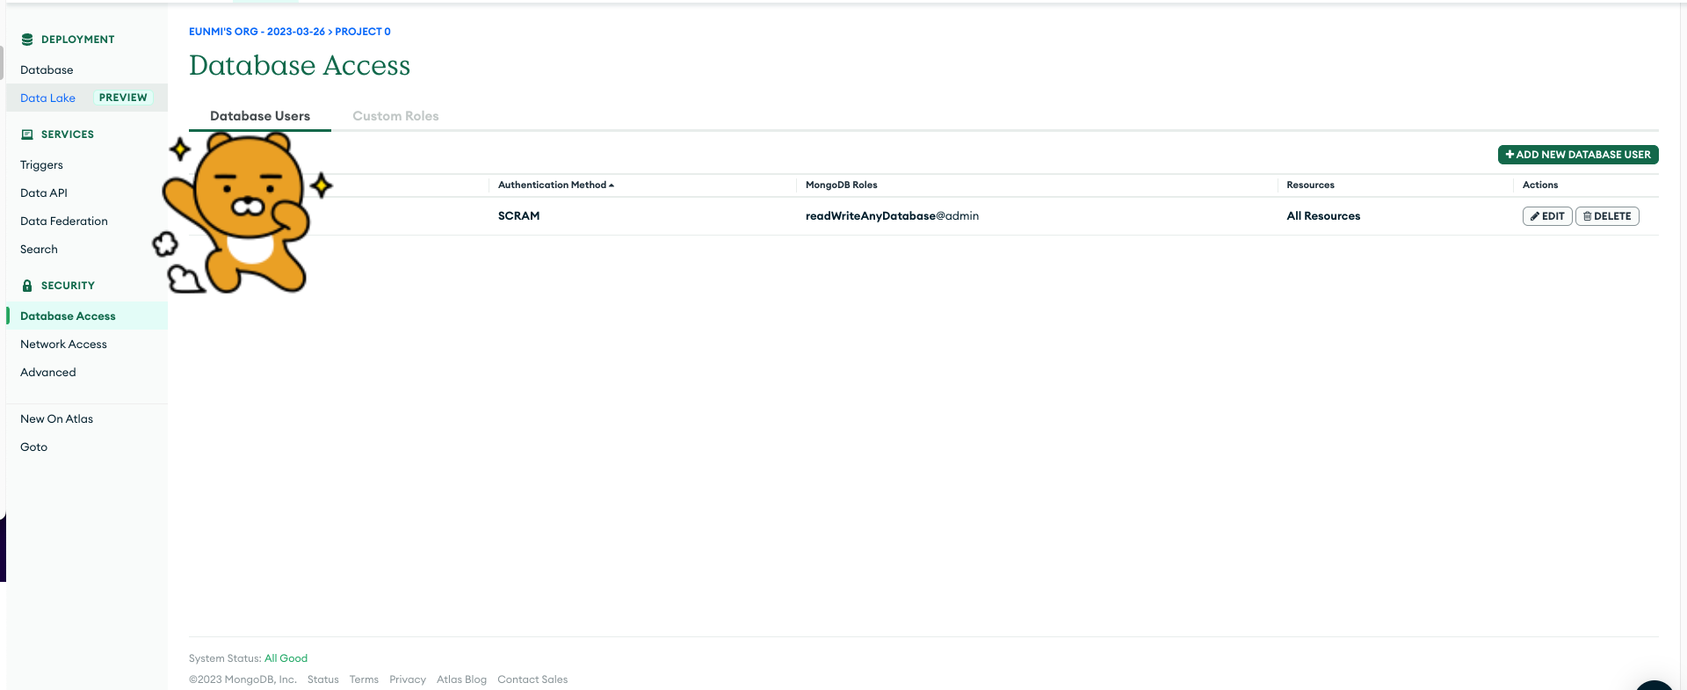Open Triggers under Services
Screen dimensions: 1687x690
click(x=41, y=165)
